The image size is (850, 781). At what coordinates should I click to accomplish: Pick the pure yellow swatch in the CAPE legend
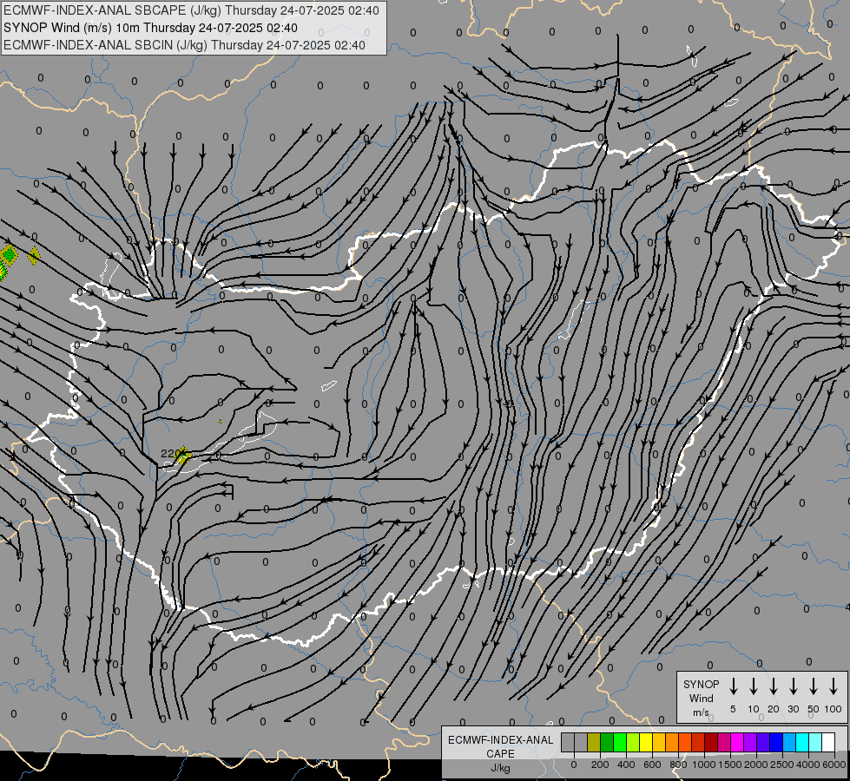pos(646,742)
